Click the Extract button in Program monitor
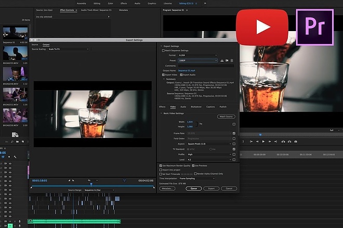343x228 pixels. point(289,141)
